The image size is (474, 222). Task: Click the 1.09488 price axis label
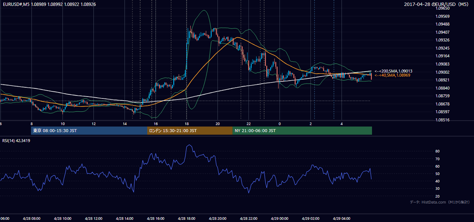point(443,24)
